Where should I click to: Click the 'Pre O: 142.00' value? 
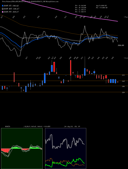tap(80, 6)
